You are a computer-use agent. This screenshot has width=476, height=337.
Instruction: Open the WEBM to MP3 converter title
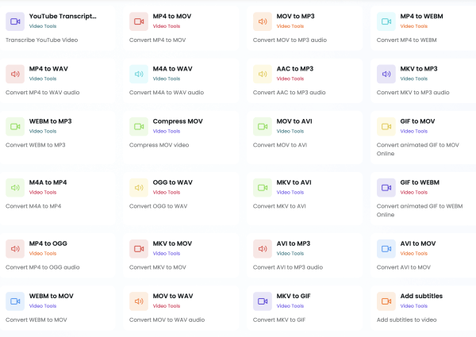pos(51,121)
